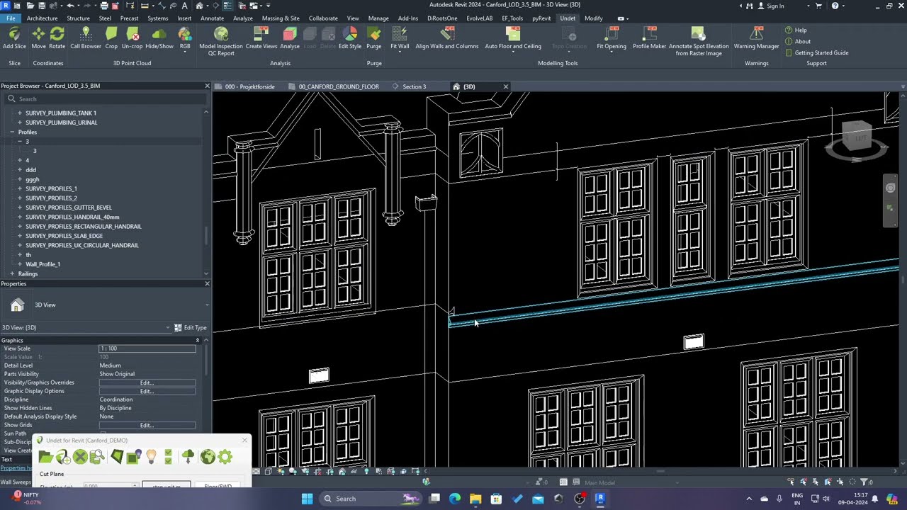The width and height of the screenshot is (907, 510).
Task: Switch to the pyRevit ribbon tab
Action: [x=541, y=18]
